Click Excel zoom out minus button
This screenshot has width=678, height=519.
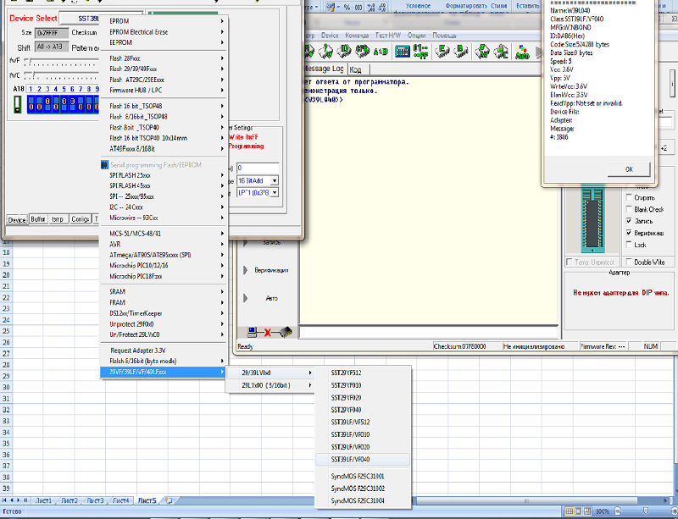(618, 511)
